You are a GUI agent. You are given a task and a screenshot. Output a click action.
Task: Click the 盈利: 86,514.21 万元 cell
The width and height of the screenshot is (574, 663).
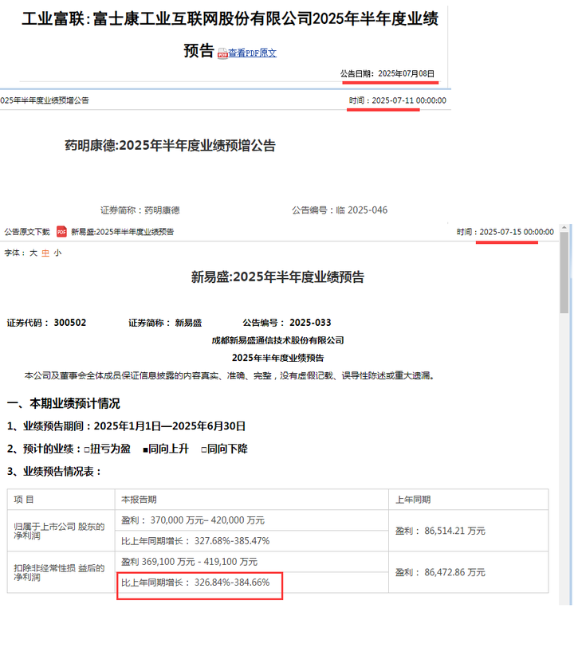469,531
